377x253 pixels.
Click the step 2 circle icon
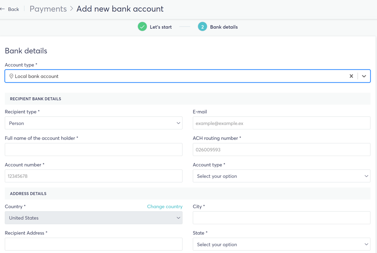[x=202, y=27]
